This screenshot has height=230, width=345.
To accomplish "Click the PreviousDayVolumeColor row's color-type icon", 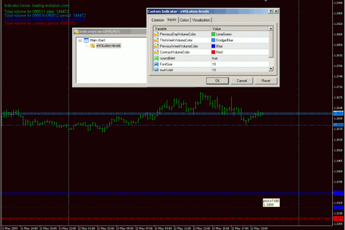I will point(156,34).
